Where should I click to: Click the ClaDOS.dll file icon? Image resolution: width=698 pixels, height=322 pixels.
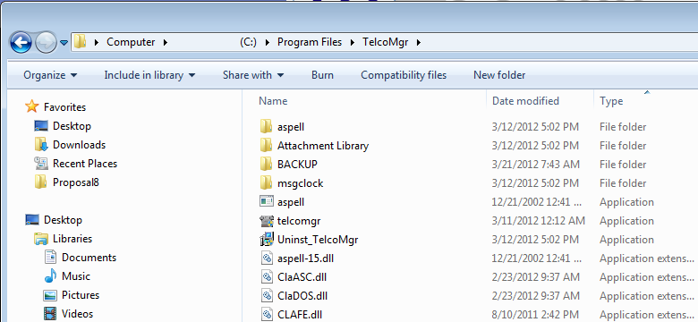pos(266,295)
